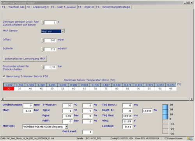
Task: Click temperature cell 80
Action: (117, 89)
